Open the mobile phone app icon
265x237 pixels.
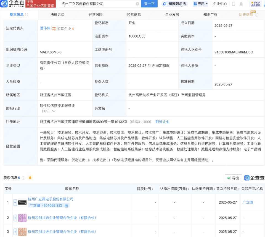[234, 4]
